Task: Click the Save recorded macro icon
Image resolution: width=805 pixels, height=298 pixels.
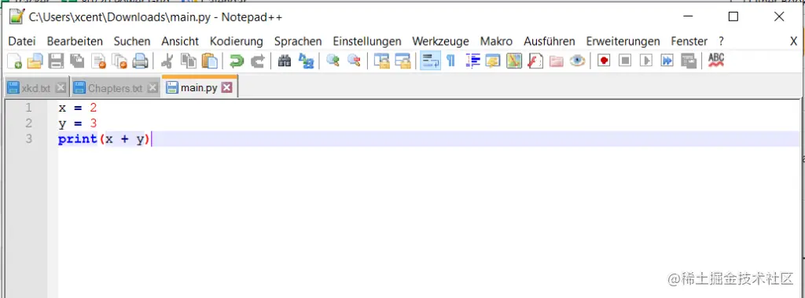Action: (x=688, y=61)
